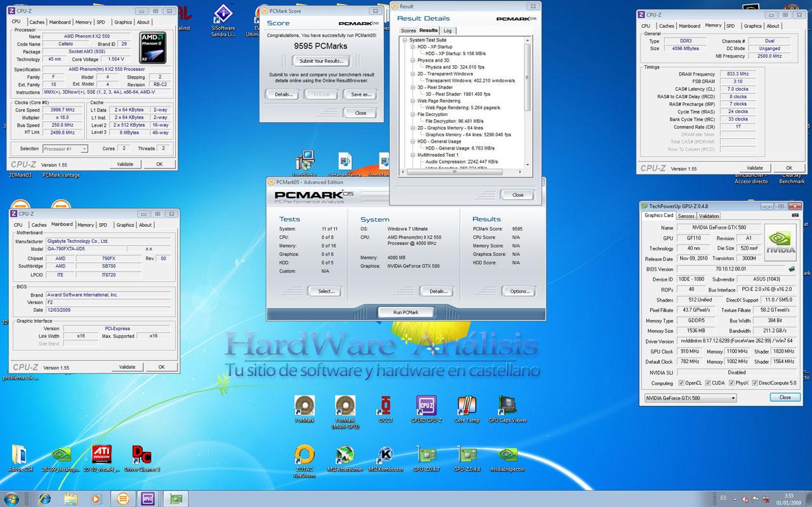Screen dimensions: 812x507
Task: Click the Run PCMark button
Action: pos(406,312)
